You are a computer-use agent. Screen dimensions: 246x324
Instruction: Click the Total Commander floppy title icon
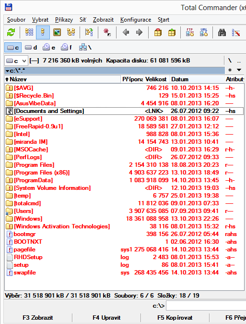9,7
